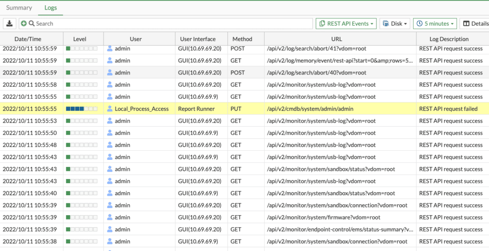This screenshot has width=489, height=251.
Task: Click the green add filter plus icon
Action: (24, 24)
